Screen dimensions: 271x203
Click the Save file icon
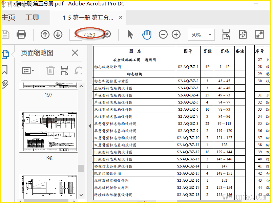[5, 35]
